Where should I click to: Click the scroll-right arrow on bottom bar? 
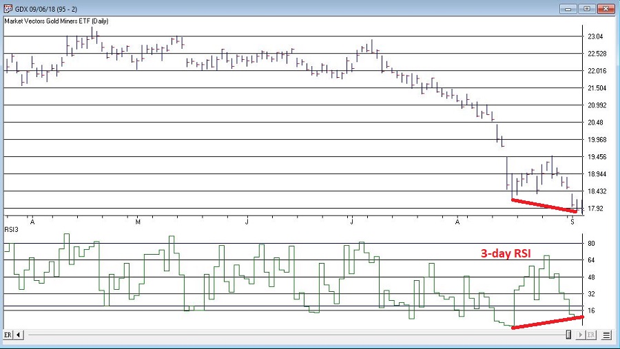[x=580, y=335]
